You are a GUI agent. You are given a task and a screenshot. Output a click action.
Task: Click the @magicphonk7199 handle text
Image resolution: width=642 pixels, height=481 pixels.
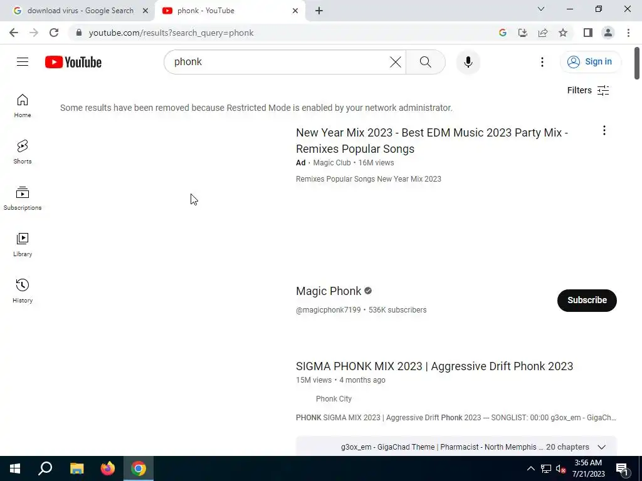coord(329,310)
